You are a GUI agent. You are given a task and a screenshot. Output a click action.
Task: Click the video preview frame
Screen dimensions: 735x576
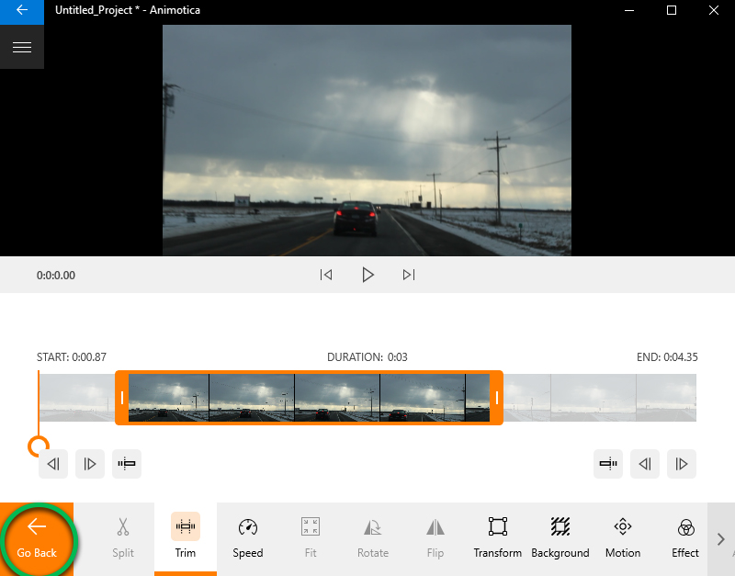pyautogui.click(x=367, y=141)
